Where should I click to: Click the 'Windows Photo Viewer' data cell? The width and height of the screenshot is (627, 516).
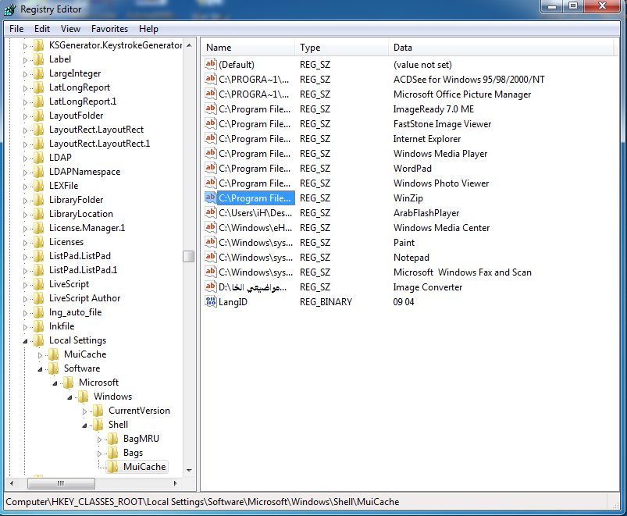tap(441, 183)
